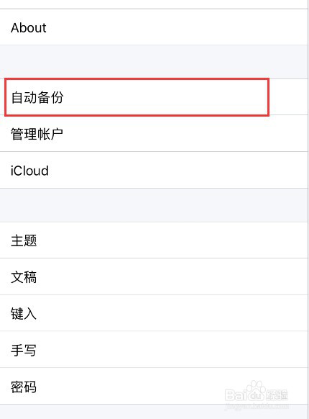Click the About label text
309x419 pixels.
pyautogui.click(x=29, y=27)
